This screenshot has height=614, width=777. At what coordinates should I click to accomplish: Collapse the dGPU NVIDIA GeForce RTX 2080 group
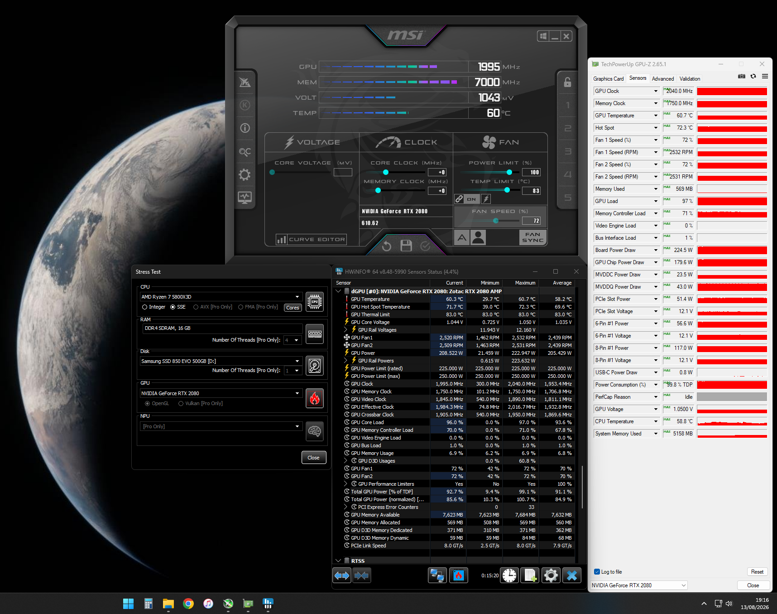[x=338, y=291]
